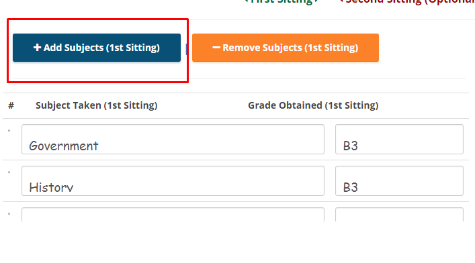Click the divider between Add and Remove buttons

pyautogui.click(x=186, y=49)
